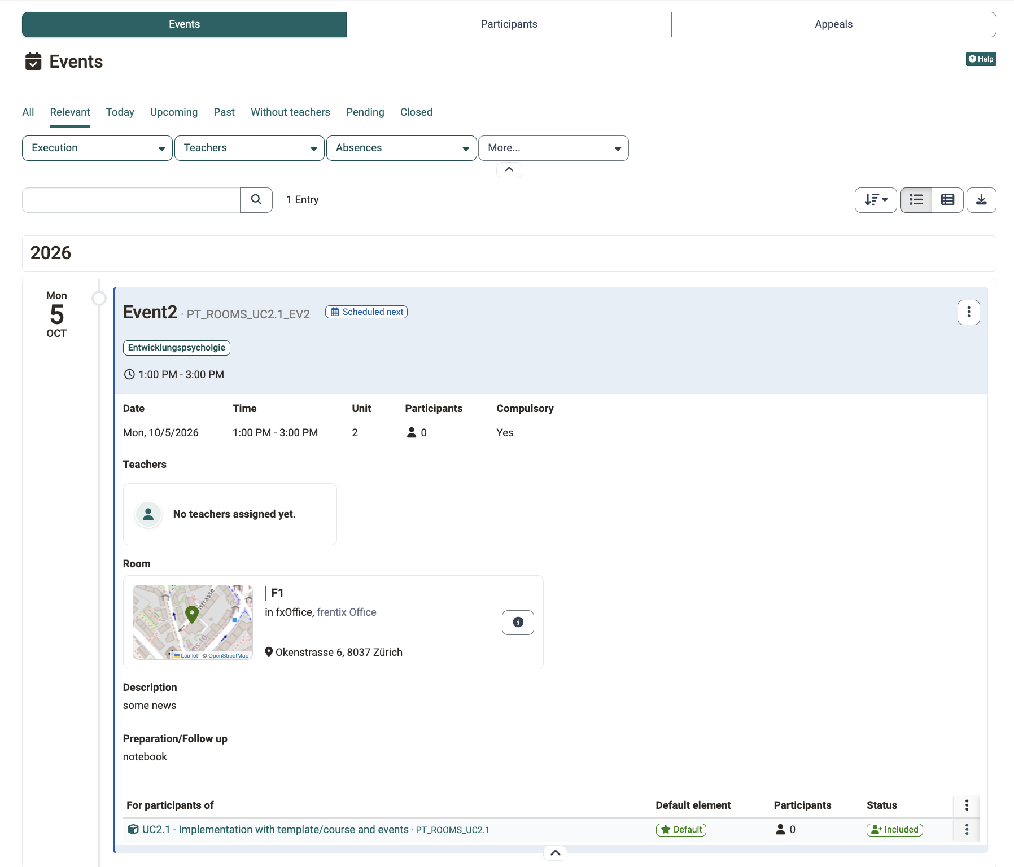This screenshot has height=867, width=1014.
Task: Click the course cube icon before UC2.1
Action: click(133, 830)
